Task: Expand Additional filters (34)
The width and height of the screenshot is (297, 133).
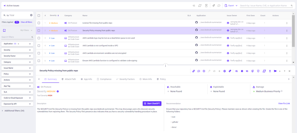Action: coord(13,111)
